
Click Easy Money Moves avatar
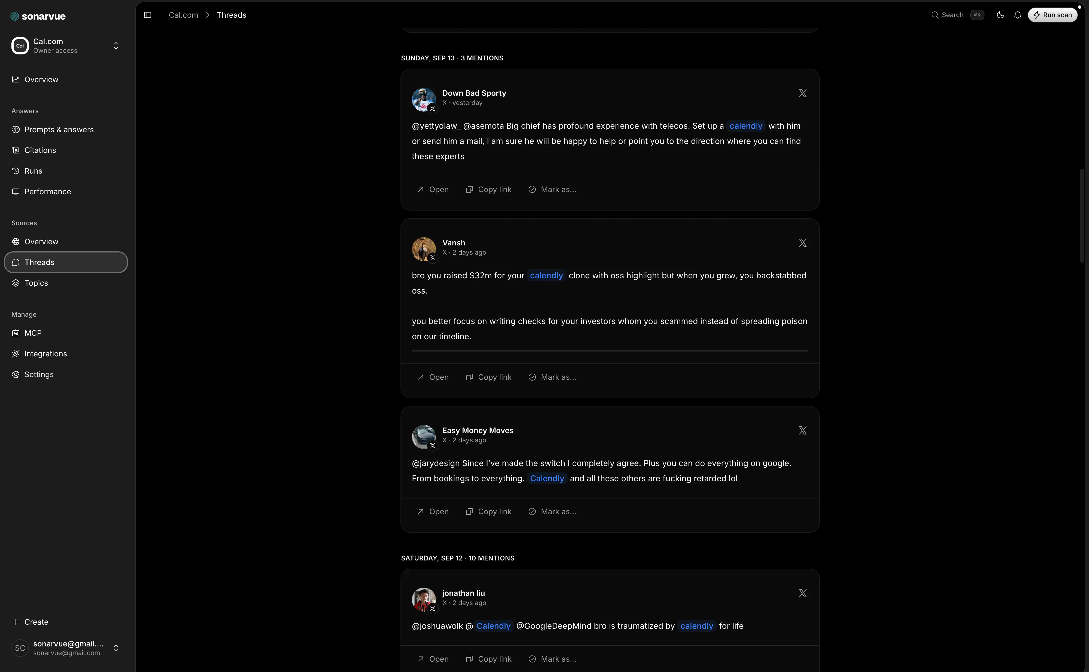[424, 437]
